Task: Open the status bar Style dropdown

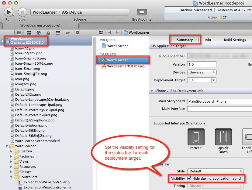Action: 215,171
